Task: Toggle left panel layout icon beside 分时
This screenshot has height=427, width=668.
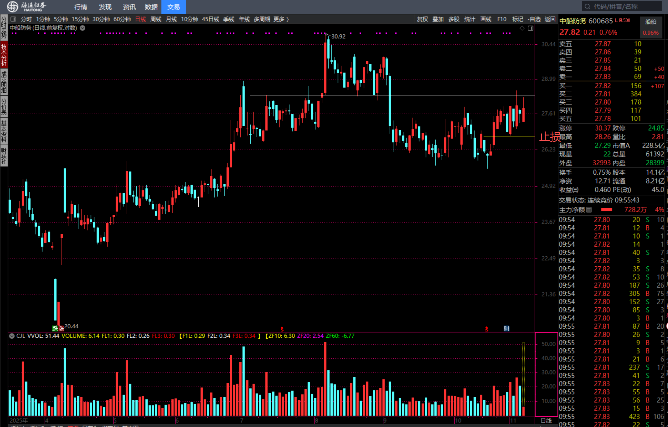Action: point(13,19)
